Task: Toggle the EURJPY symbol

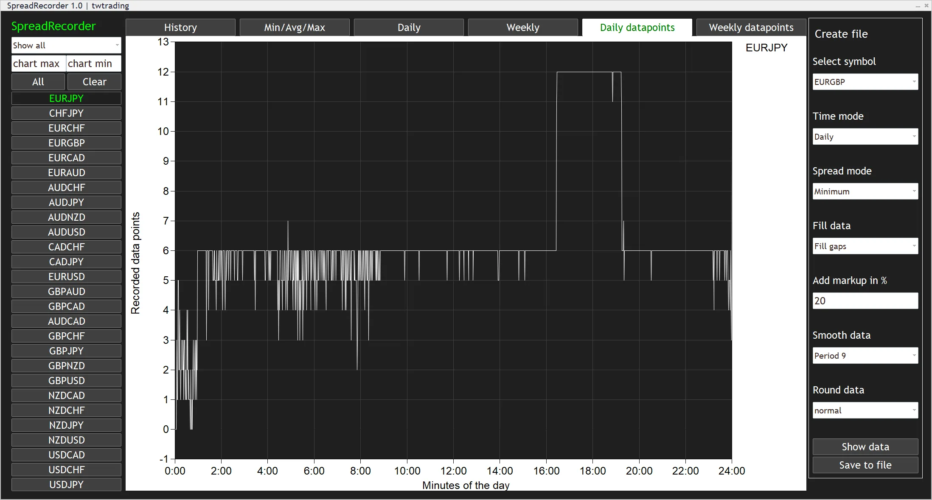Action: [x=66, y=98]
